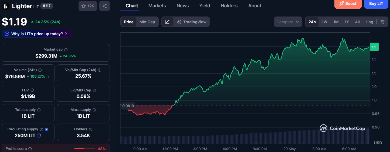Click the Buy LIT button
This screenshot has height=152, width=390.
click(x=376, y=4)
